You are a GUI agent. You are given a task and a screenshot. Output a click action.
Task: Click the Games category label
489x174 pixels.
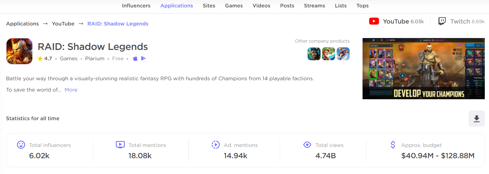tap(69, 59)
